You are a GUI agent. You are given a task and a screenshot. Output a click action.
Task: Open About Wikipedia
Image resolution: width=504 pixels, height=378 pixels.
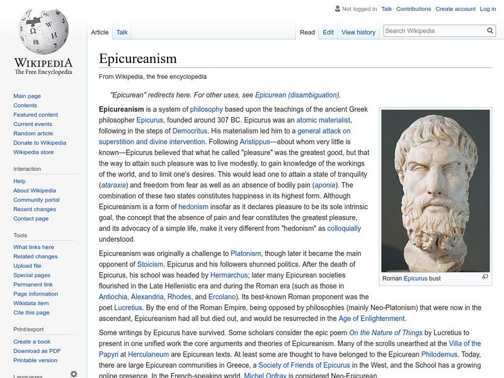click(x=35, y=190)
